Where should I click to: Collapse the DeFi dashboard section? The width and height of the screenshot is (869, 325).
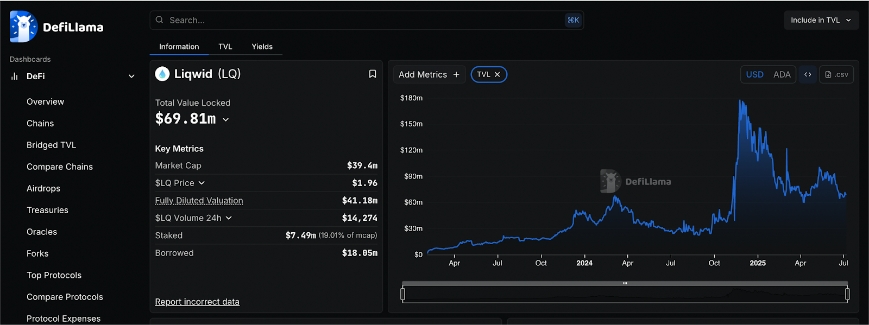pos(131,77)
